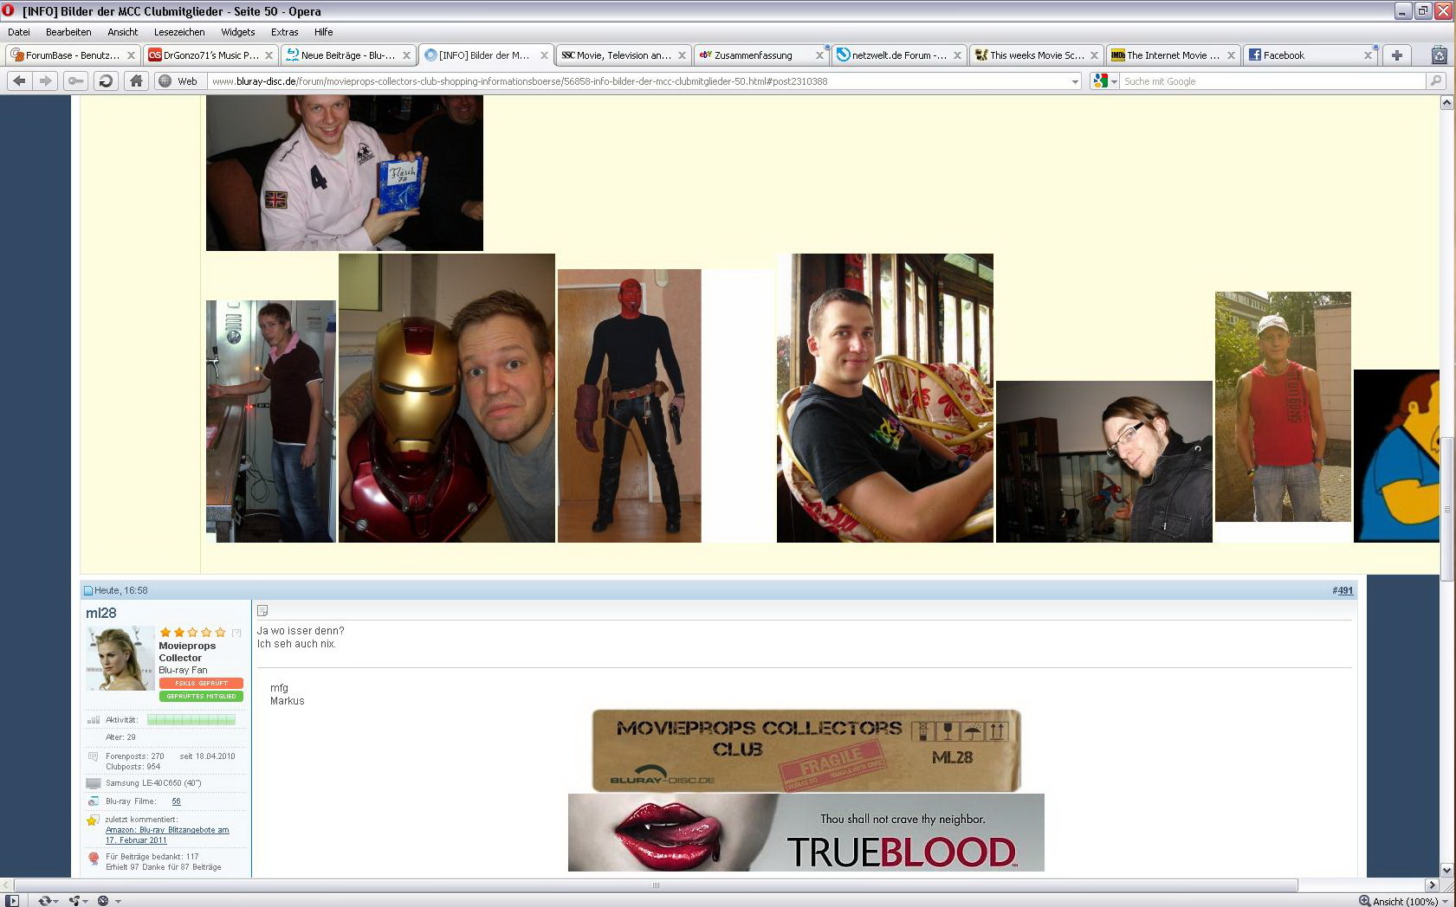Expand the address bar history dropdown
Screen dimensions: 1456x907
(1075, 81)
